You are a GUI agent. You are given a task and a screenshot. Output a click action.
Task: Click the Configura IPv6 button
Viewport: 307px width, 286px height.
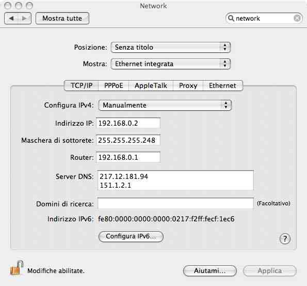[x=131, y=236]
